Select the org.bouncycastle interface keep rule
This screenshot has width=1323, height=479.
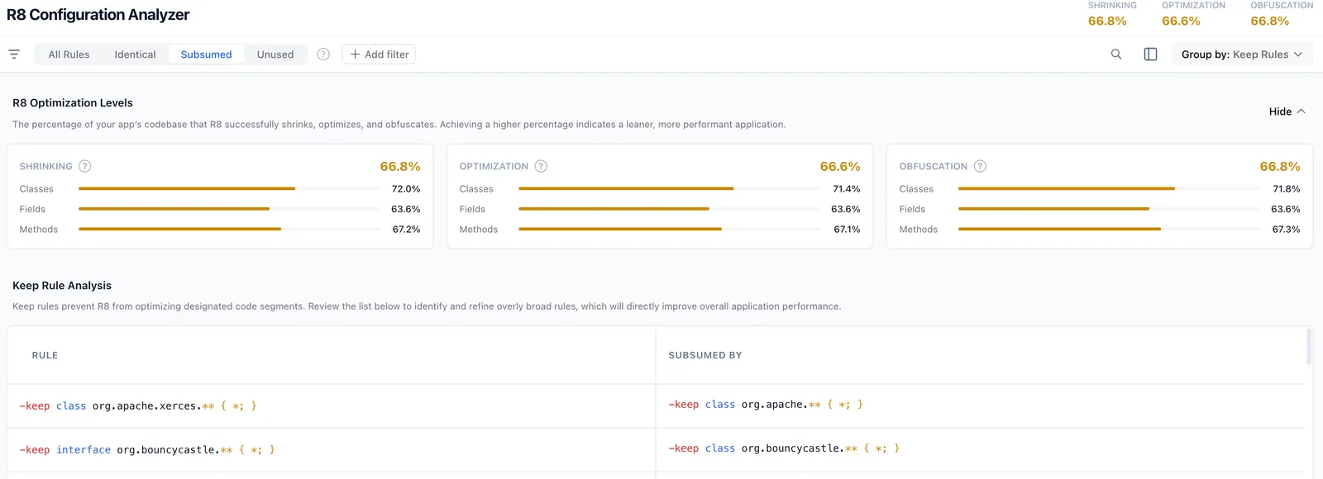point(147,450)
